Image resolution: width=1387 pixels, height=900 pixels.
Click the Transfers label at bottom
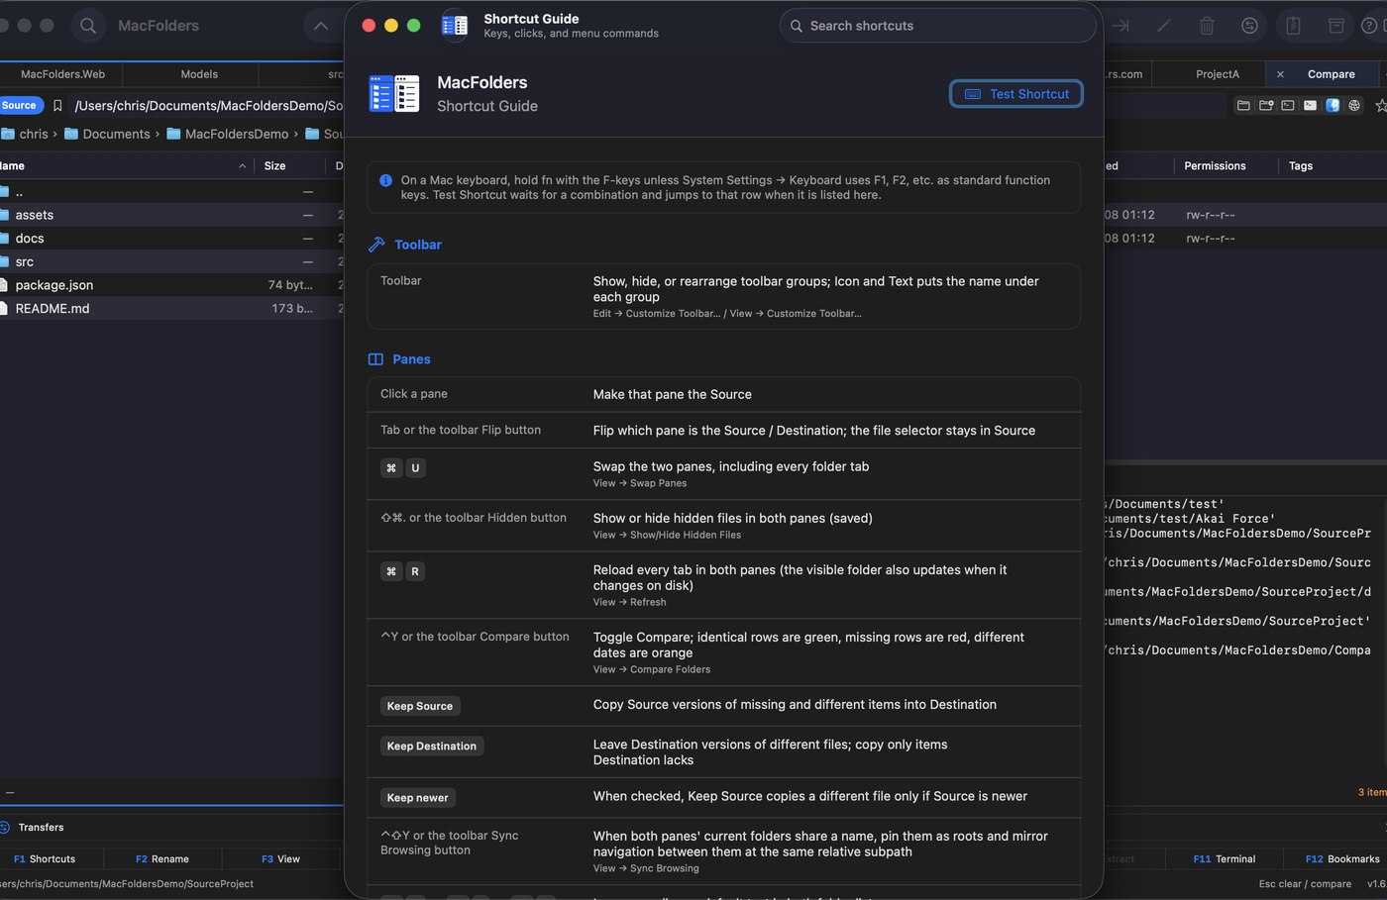[x=41, y=827]
